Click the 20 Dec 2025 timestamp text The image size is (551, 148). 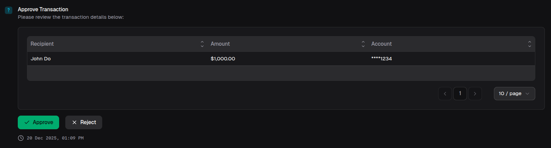click(x=55, y=138)
